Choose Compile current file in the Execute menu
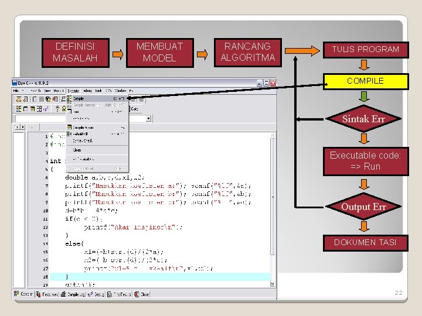The height and width of the screenshot is (316, 422). coord(97,105)
